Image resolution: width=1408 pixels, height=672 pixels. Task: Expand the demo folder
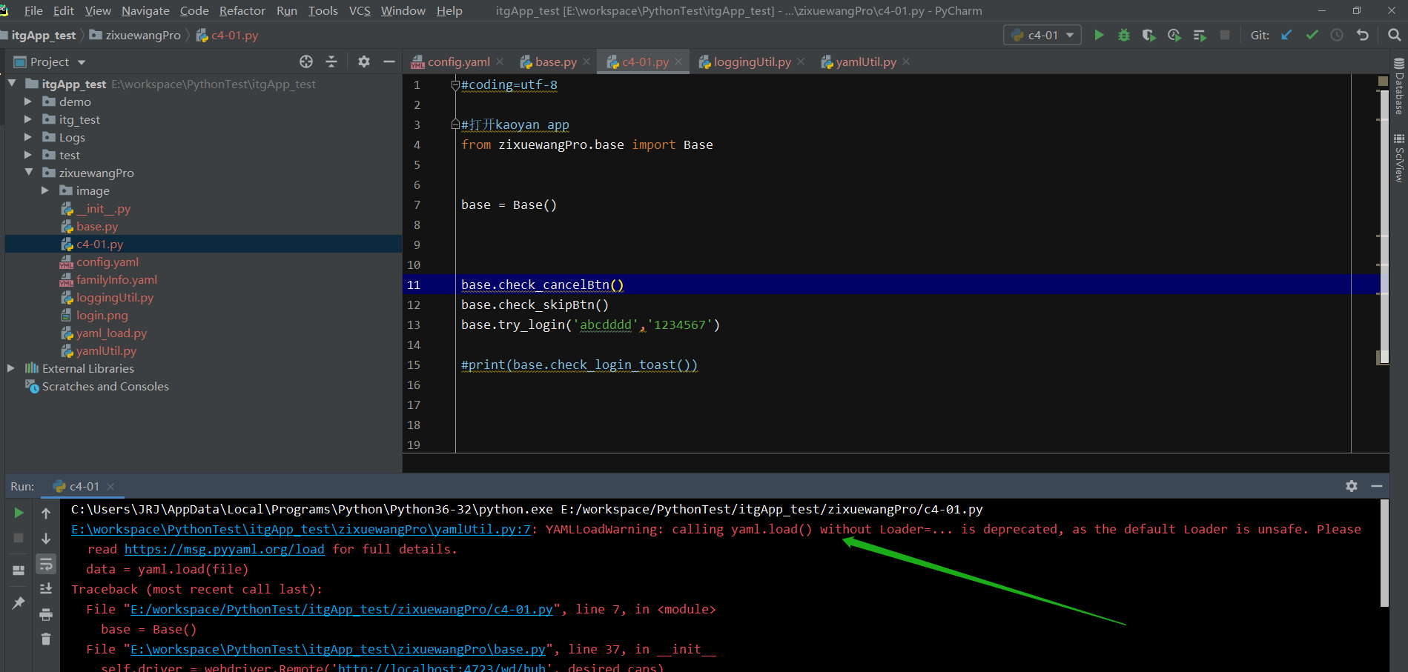[x=28, y=102]
